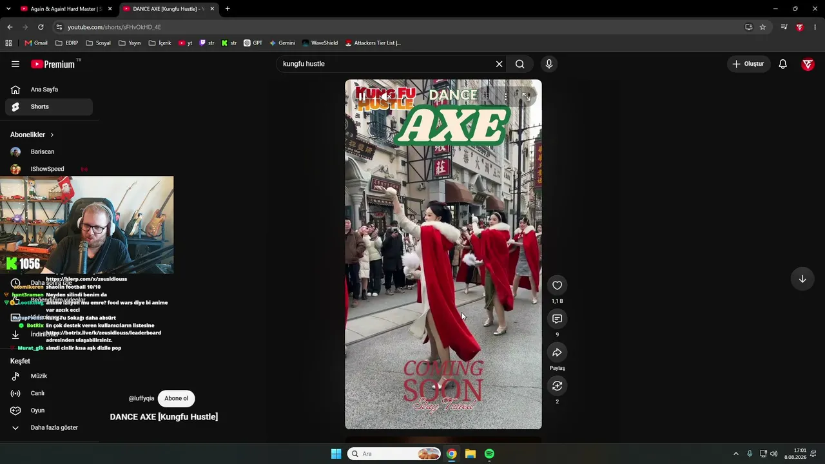Open the WaveShield bookmark

pyautogui.click(x=320, y=43)
